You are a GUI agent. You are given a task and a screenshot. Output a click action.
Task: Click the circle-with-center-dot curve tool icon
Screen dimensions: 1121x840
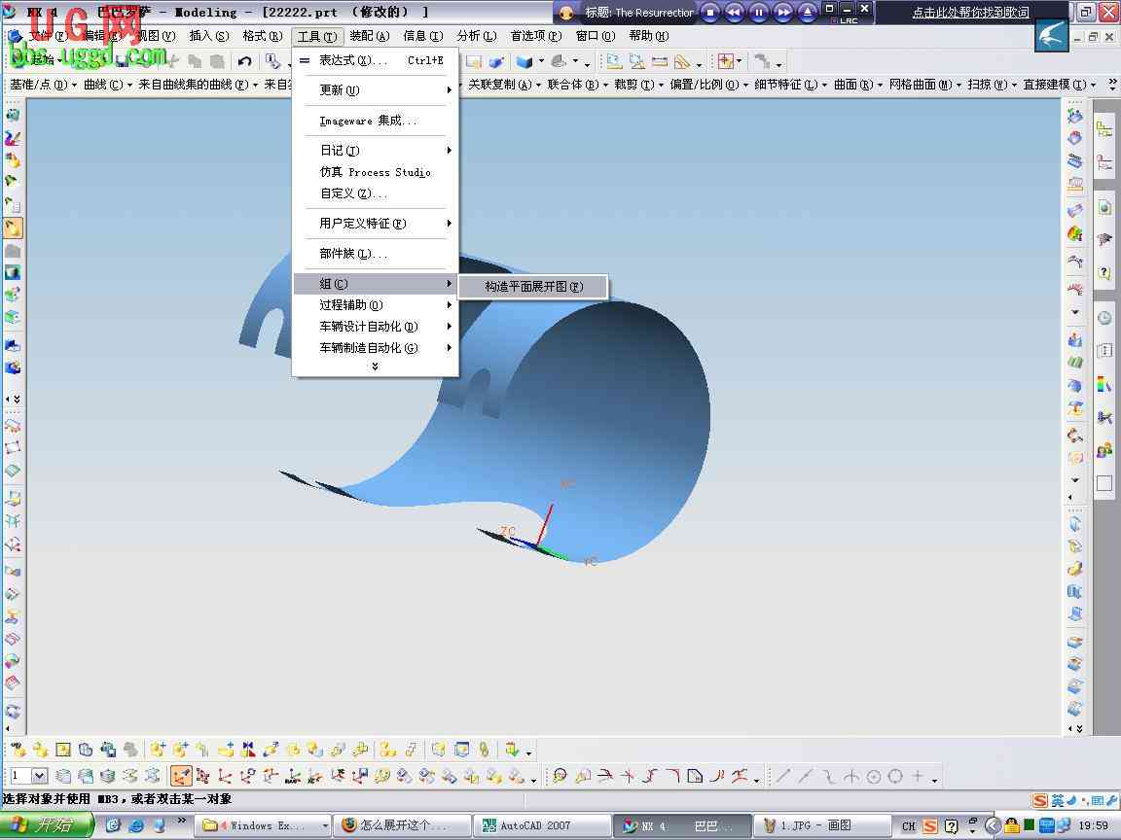[x=874, y=776]
